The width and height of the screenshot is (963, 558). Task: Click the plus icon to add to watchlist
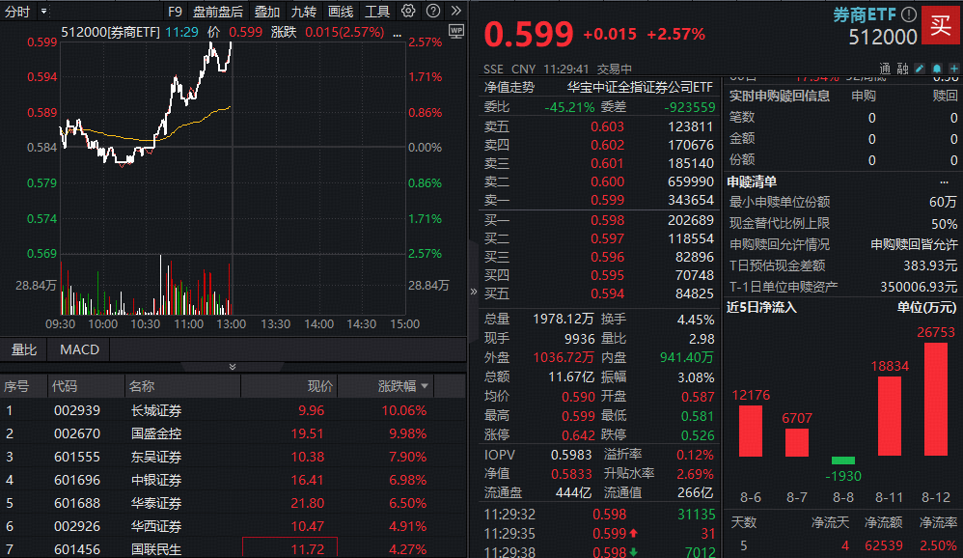[x=956, y=69]
